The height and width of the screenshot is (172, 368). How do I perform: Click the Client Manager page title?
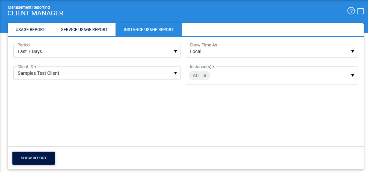(35, 13)
